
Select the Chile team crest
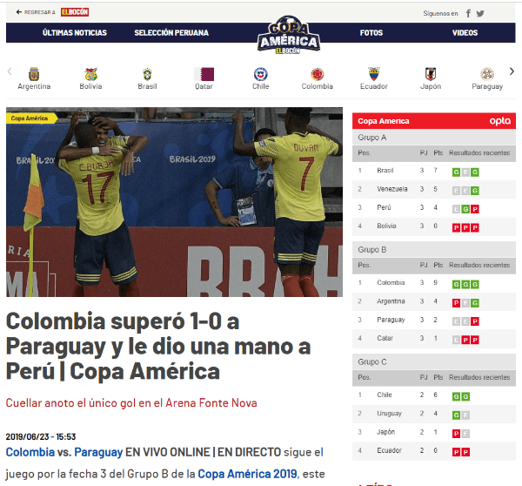point(261,74)
